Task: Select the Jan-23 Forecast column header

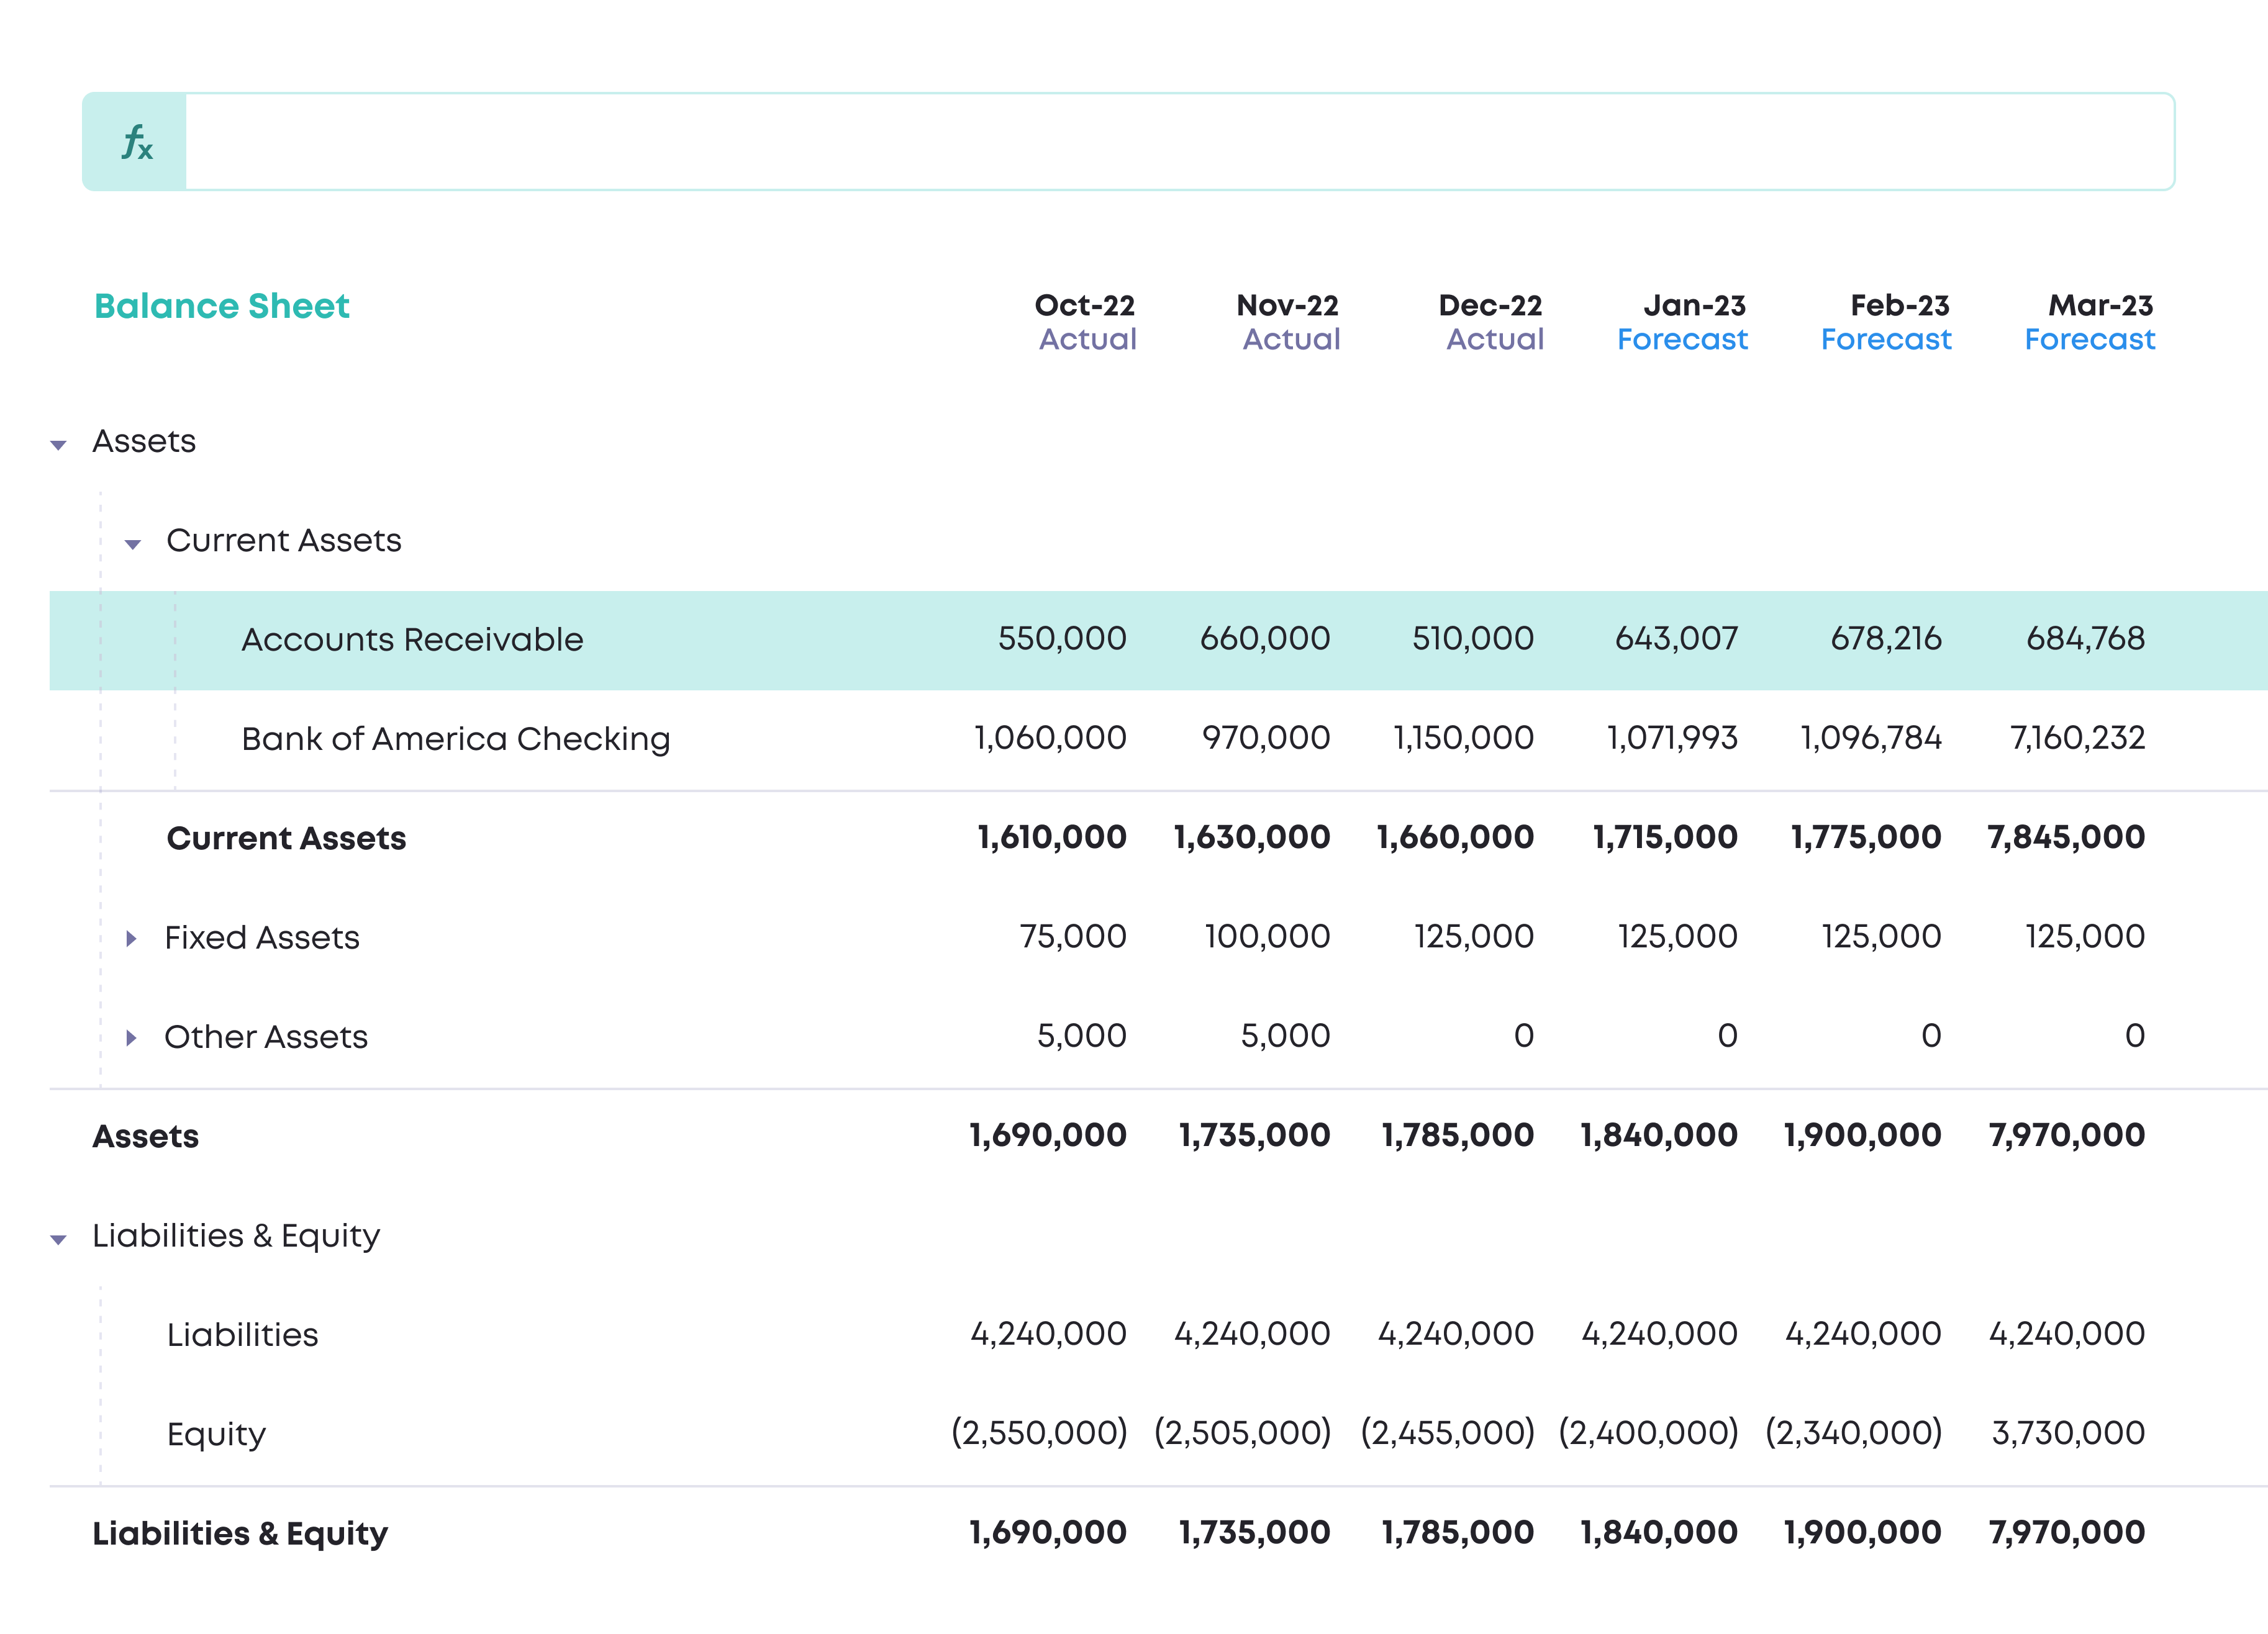Action: tap(1684, 322)
